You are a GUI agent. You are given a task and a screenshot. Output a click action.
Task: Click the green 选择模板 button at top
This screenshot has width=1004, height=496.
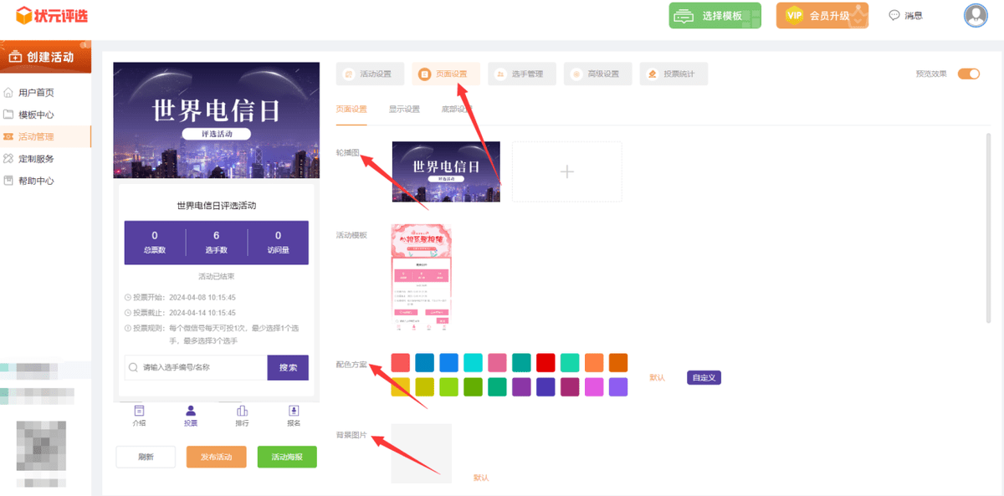point(713,15)
